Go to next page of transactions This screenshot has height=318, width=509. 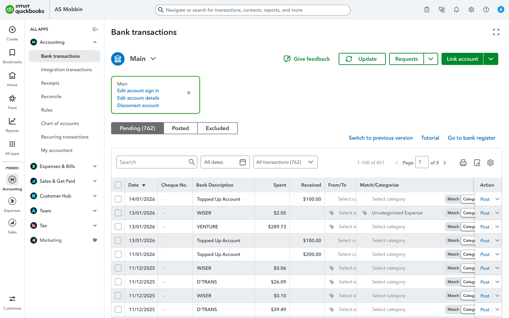click(x=445, y=163)
